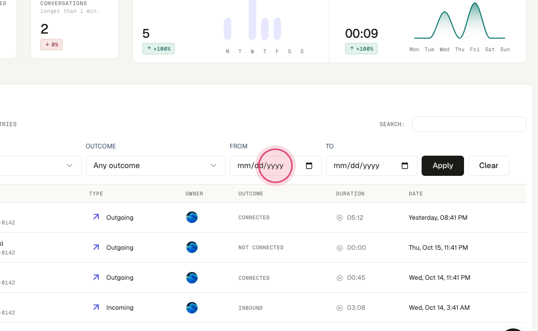Viewport: 538px width, 331px height.
Task: Click the arrow icon in the Wed, Oct 14, 11:41 PM row
Action: click(96, 277)
